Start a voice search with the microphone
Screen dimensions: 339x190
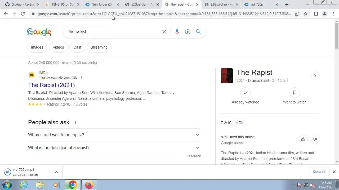(x=177, y=32)
